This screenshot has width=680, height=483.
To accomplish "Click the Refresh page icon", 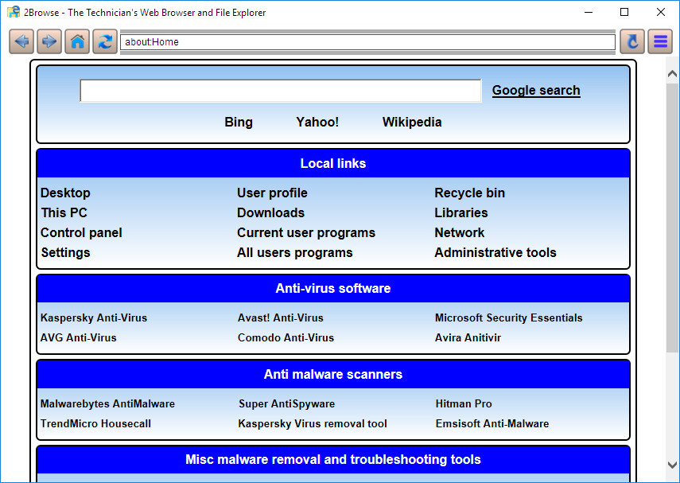I will [105, 41].
